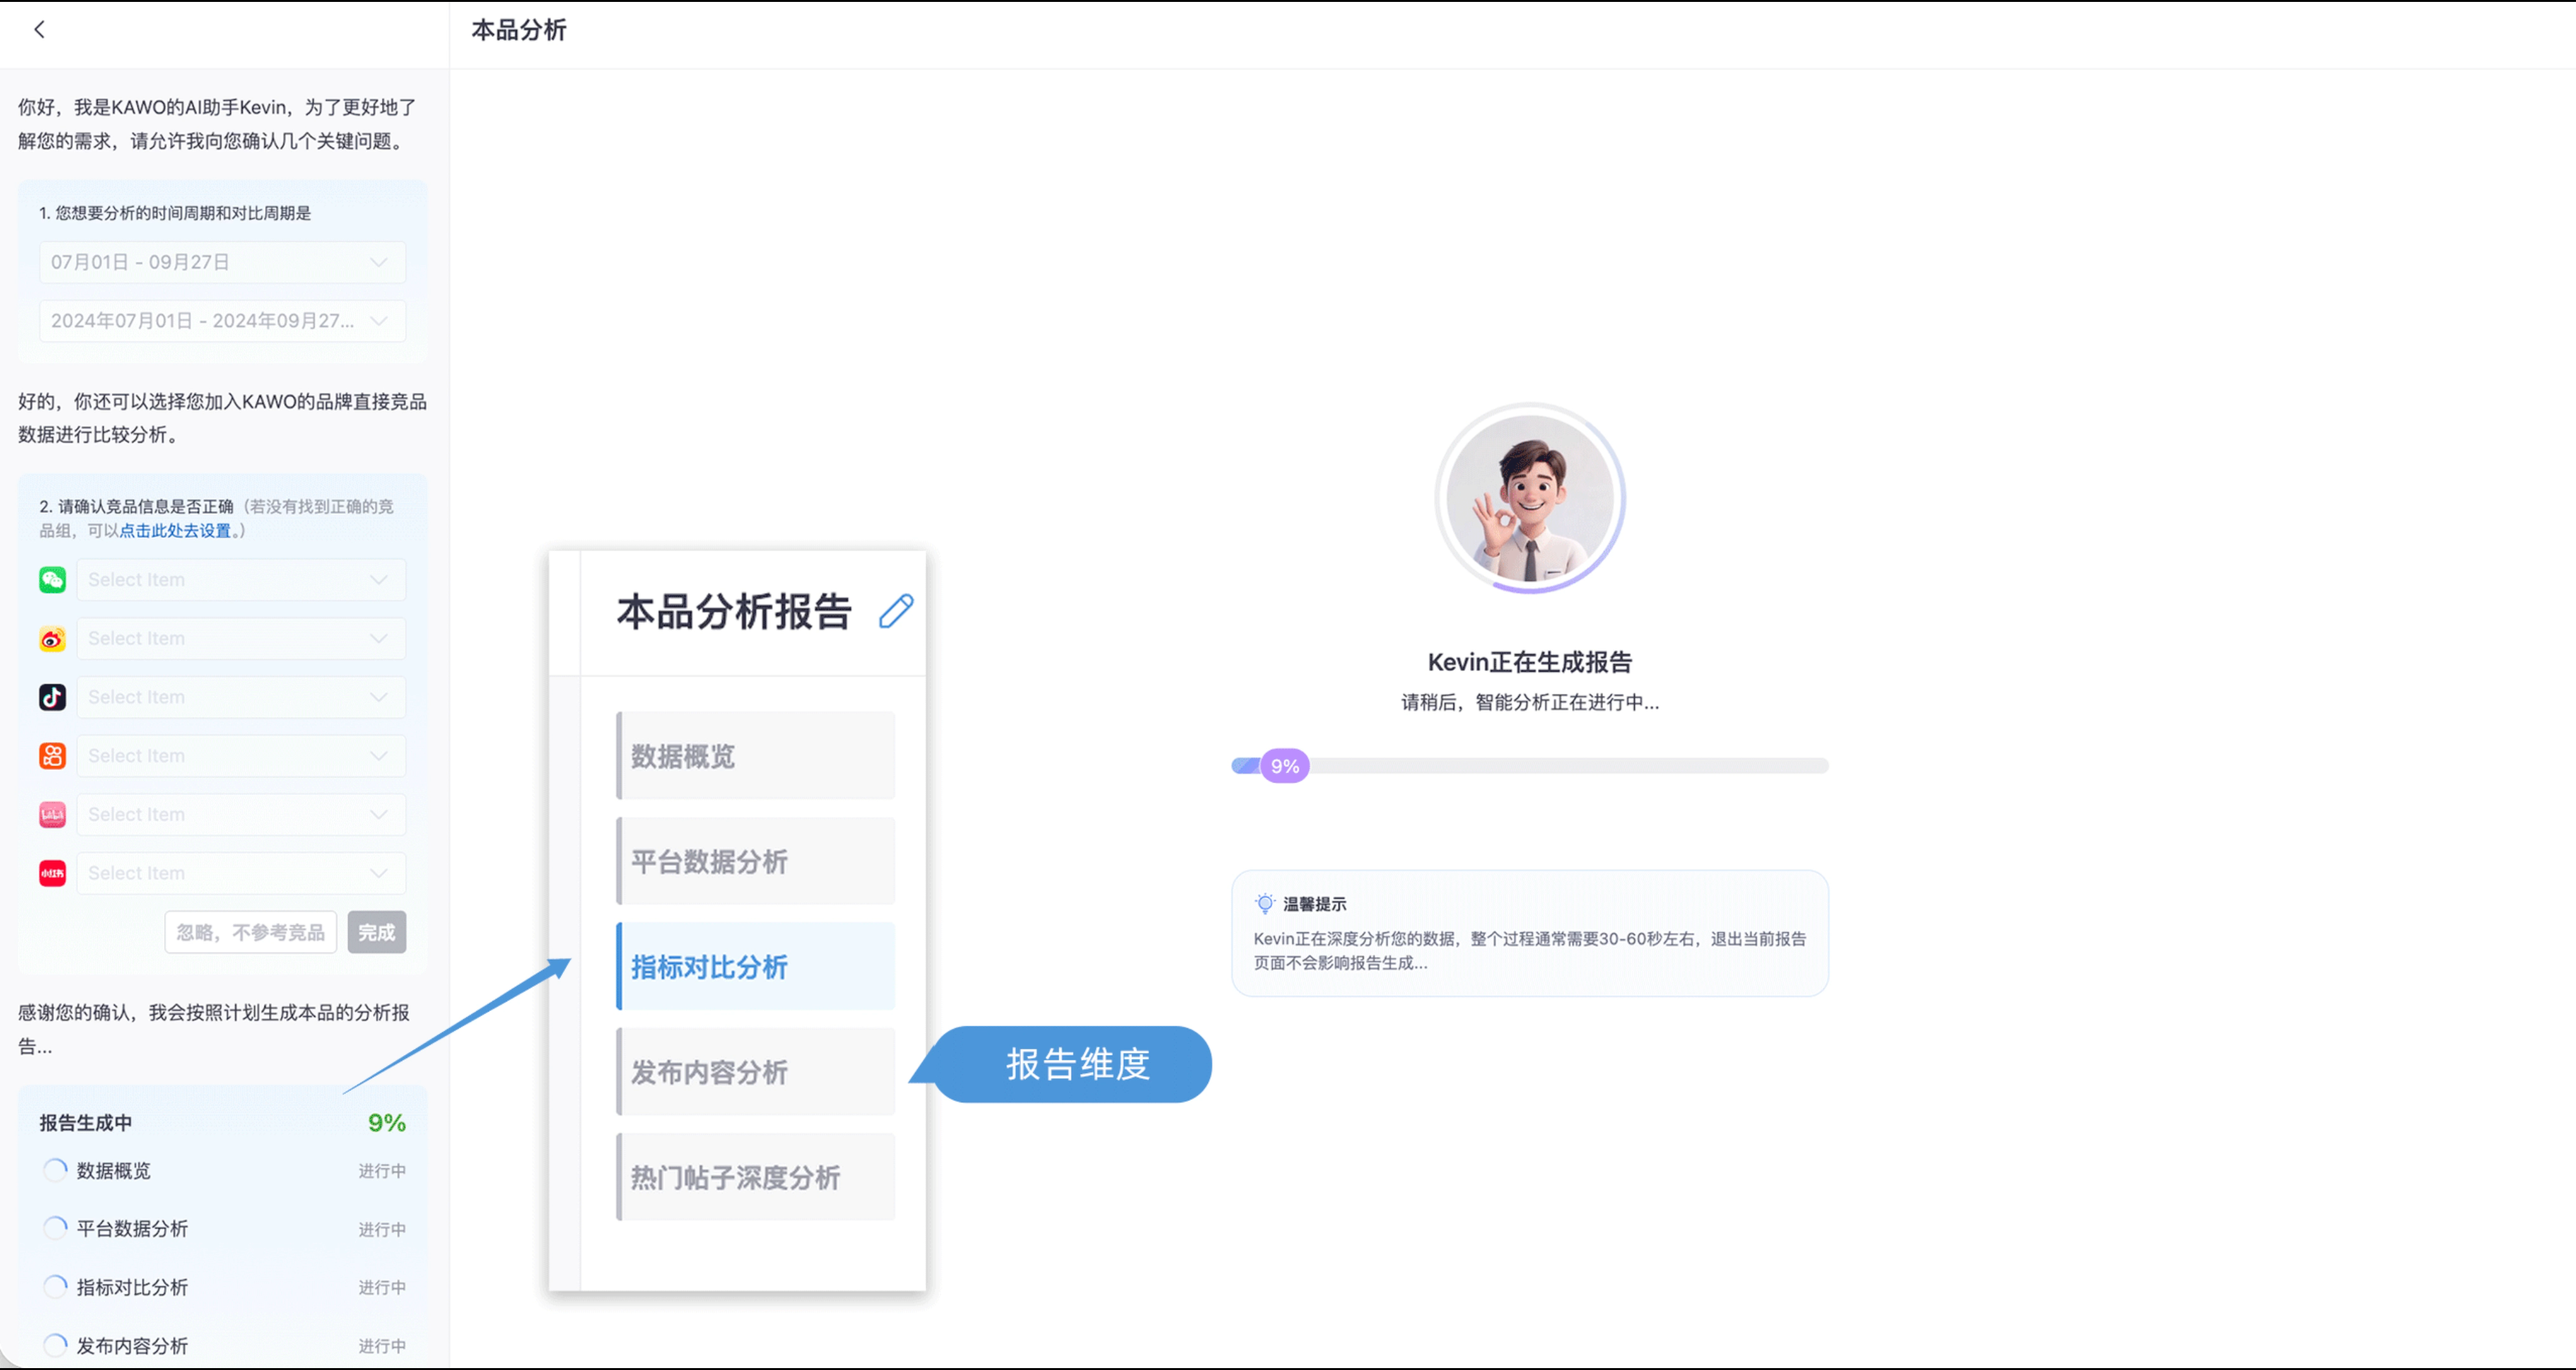Click the Bilibili platform icon

(52, 814)
